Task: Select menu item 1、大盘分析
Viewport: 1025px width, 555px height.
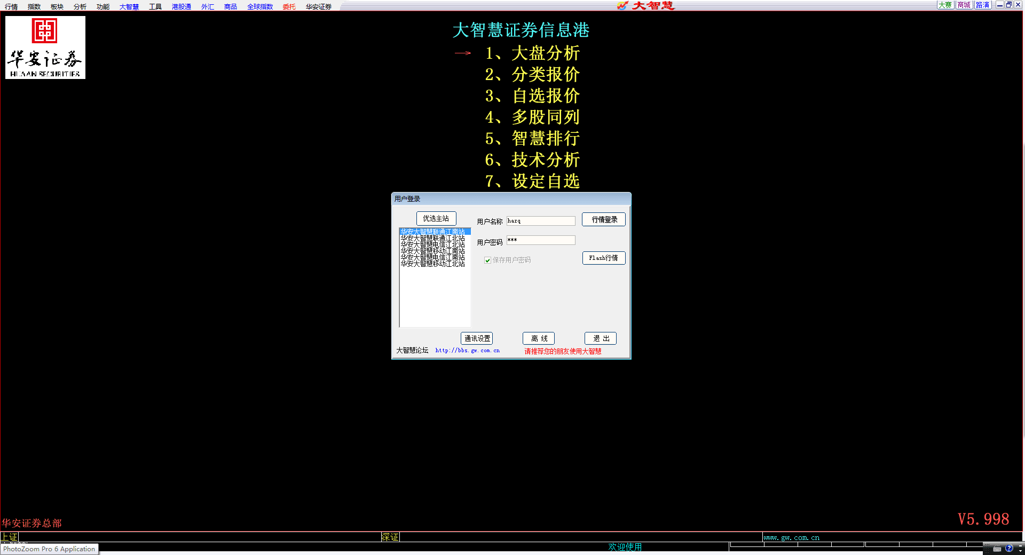Action: [532, 53]
